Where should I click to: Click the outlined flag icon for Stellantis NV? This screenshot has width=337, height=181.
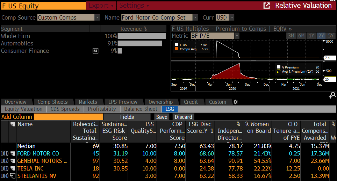pyautogui.click(x=13, y=176)
